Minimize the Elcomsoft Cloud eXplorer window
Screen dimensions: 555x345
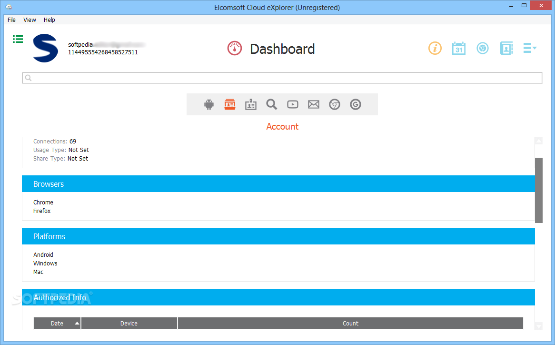coord(511,6)
